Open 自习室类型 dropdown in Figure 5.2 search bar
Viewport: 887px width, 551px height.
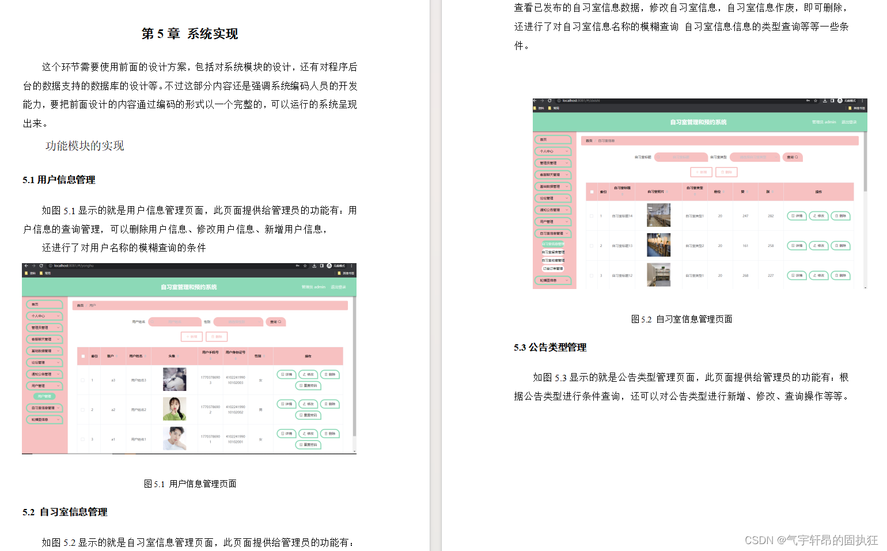(755, 157)
